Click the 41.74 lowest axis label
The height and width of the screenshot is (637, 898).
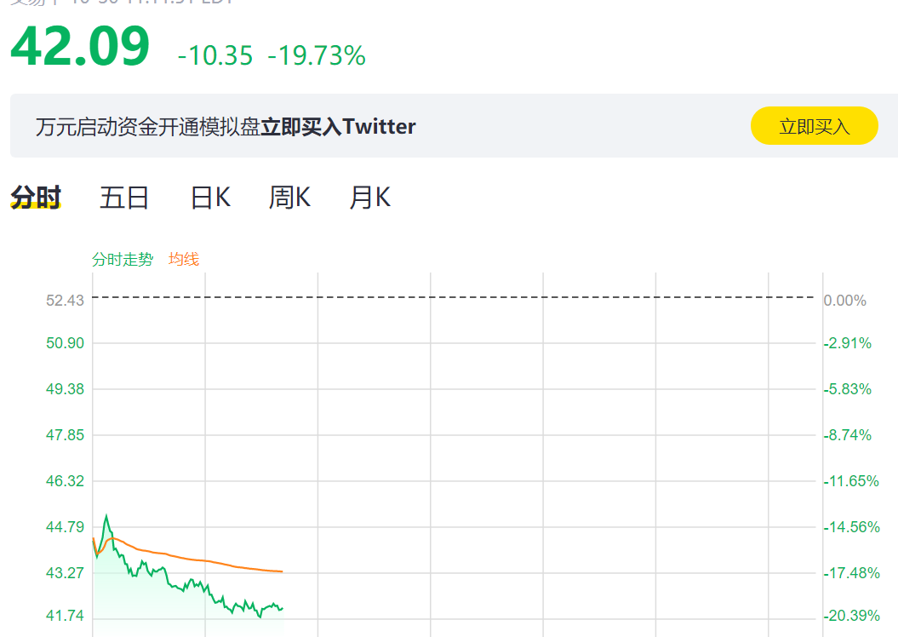pyautogui.click(x=65, y=615)
